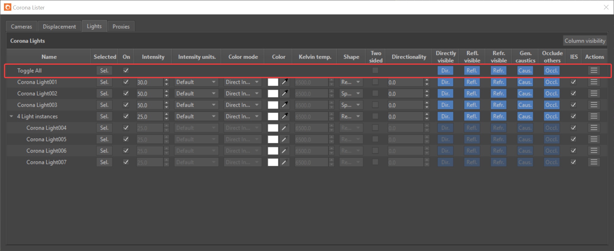The image size is (614, 251).
Task: Open Intensity units dropdown for 4 Light instances
Action: coord(196,116)
